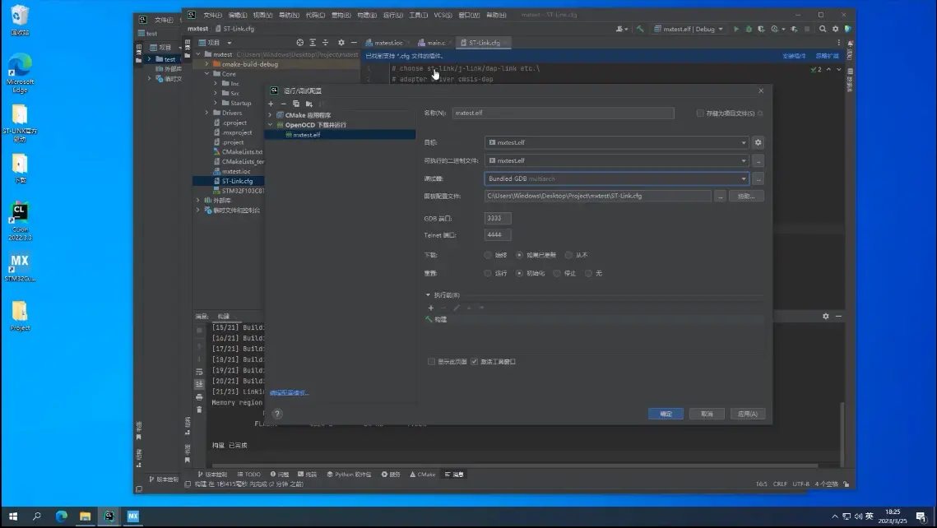
Task: Choose the 停止 reset radio option
Action: click(x=557, y=273)
